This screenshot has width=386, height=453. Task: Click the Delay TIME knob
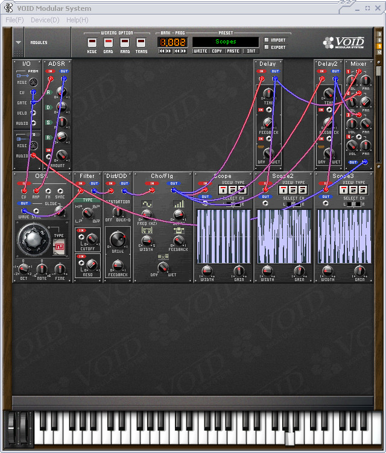(x=268, y=93)
